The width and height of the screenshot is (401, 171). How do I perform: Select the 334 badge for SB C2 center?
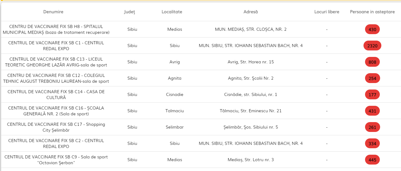tap(372, 144)
